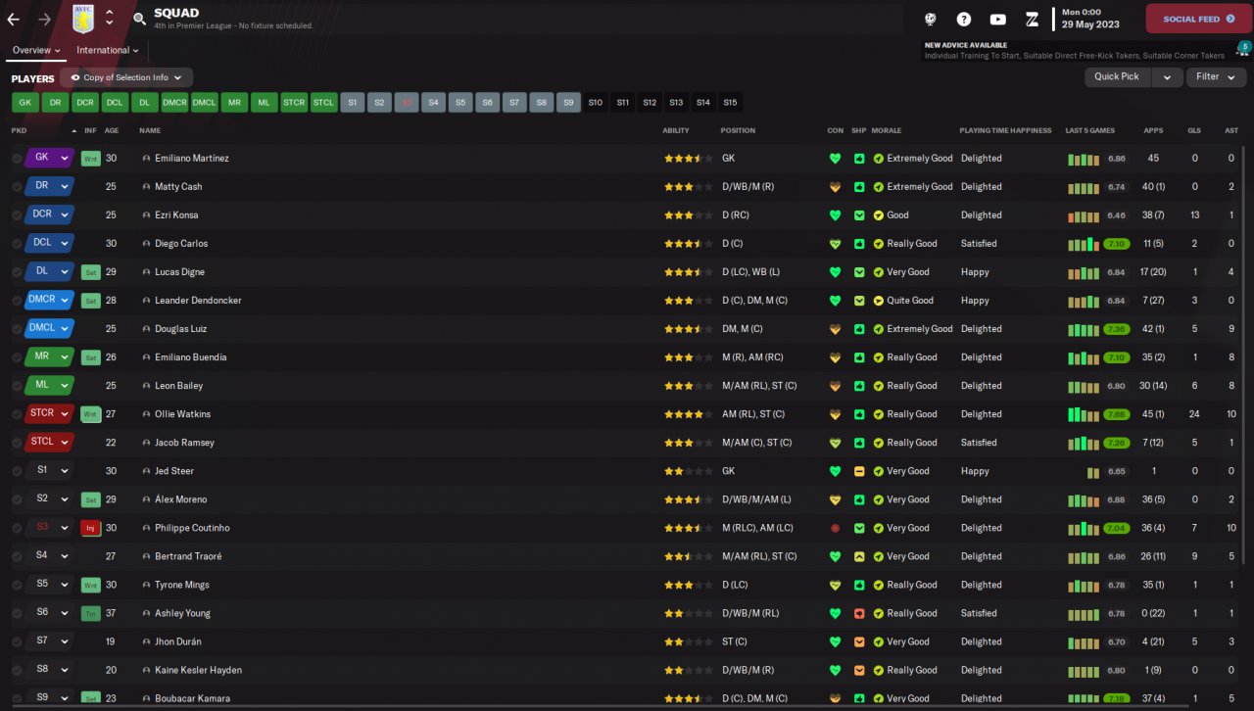Screen dimensions: 1254x711
Task: Click the Aston Villa club badge
Action: point(83,19)
